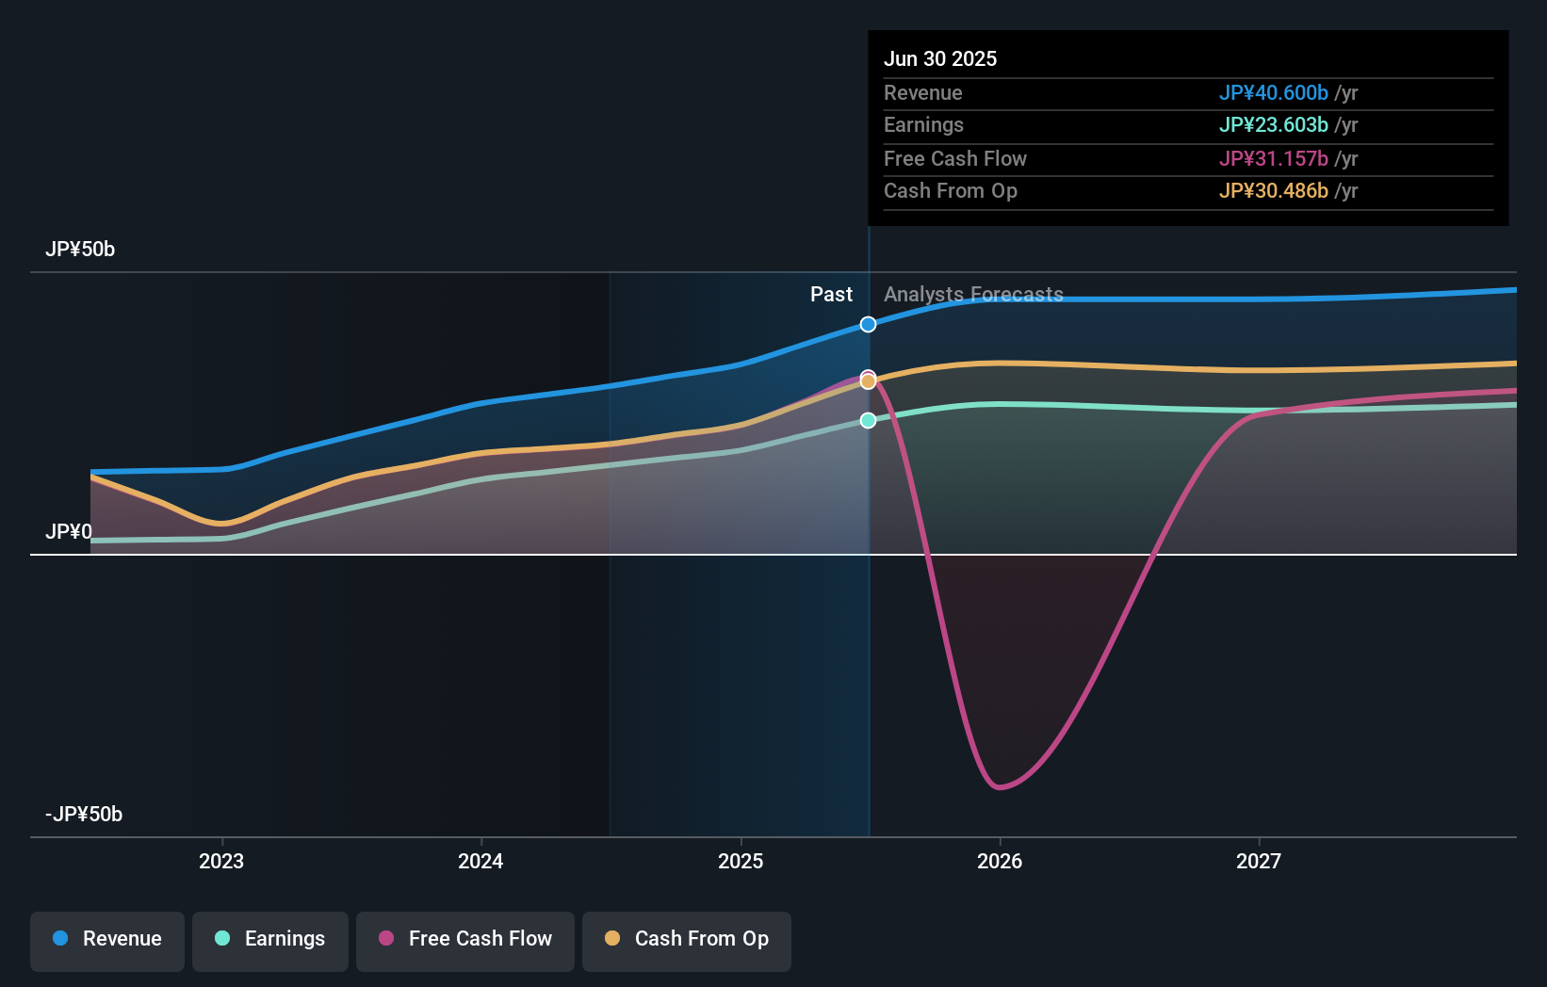1547x987 pixels.
Task: Select the 2027 x-axis year label
Action: pyautogui.click(x=1259, y=862)
